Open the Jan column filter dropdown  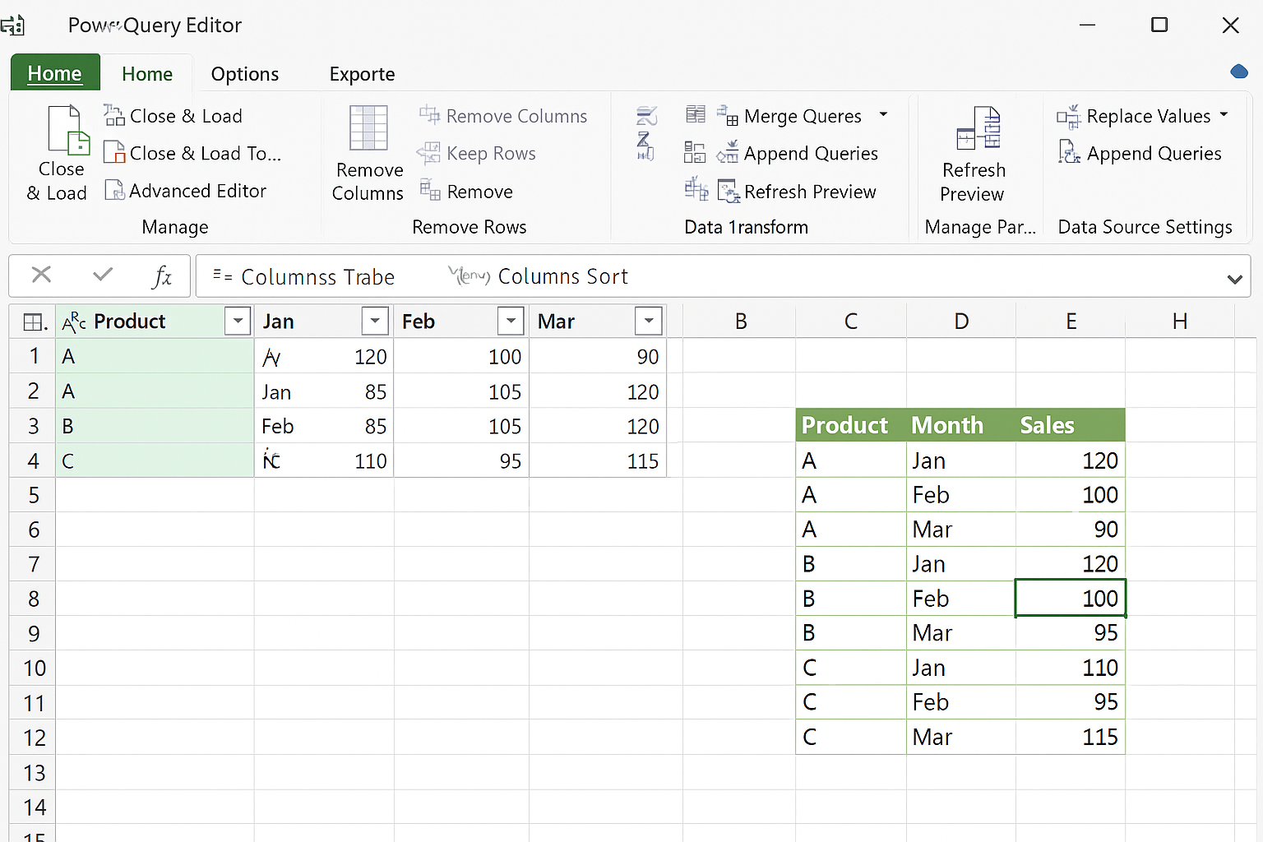(375, 321)
